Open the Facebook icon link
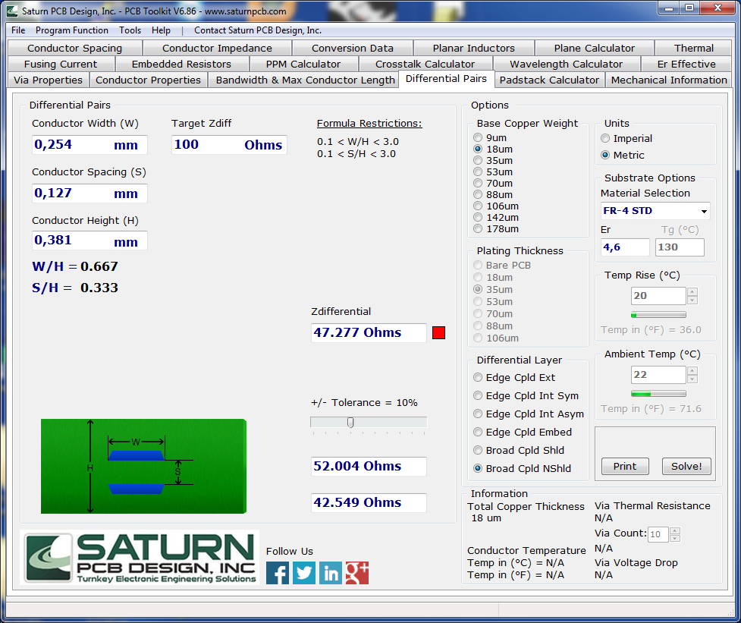Viewport: 741px width, 623px height. [278, 573]
